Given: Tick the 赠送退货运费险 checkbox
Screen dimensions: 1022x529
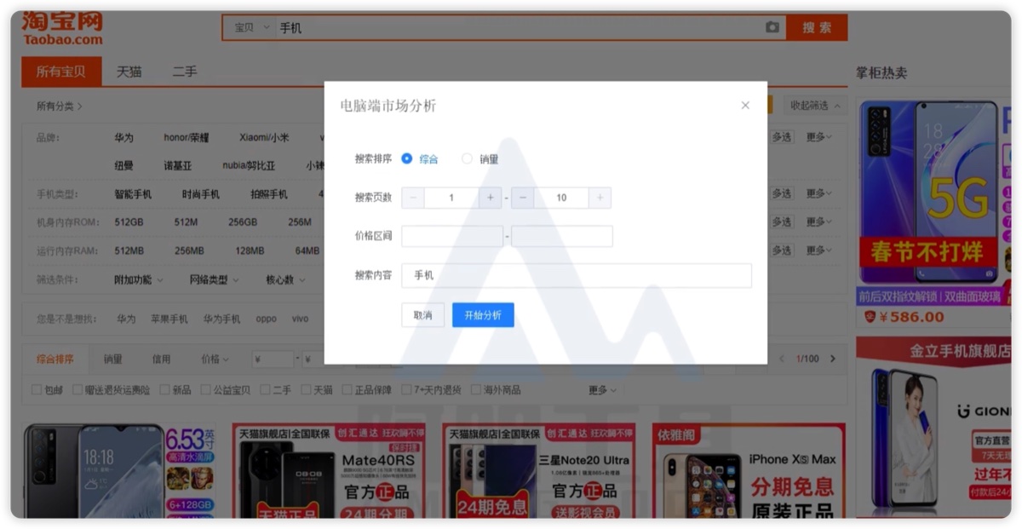Looking at the screenshot, I should pos(78,390).
